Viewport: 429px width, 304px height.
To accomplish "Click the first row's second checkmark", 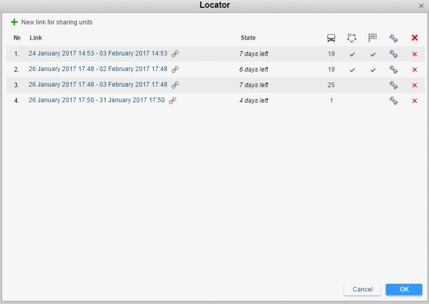I will pos(373,53).
